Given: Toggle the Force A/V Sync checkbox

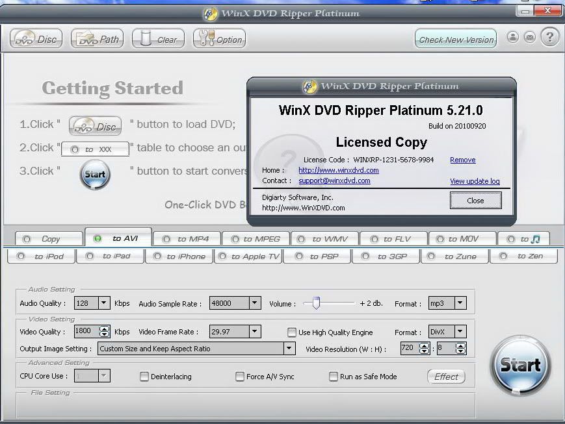Looking at the screenshot, I should [240, 377].
